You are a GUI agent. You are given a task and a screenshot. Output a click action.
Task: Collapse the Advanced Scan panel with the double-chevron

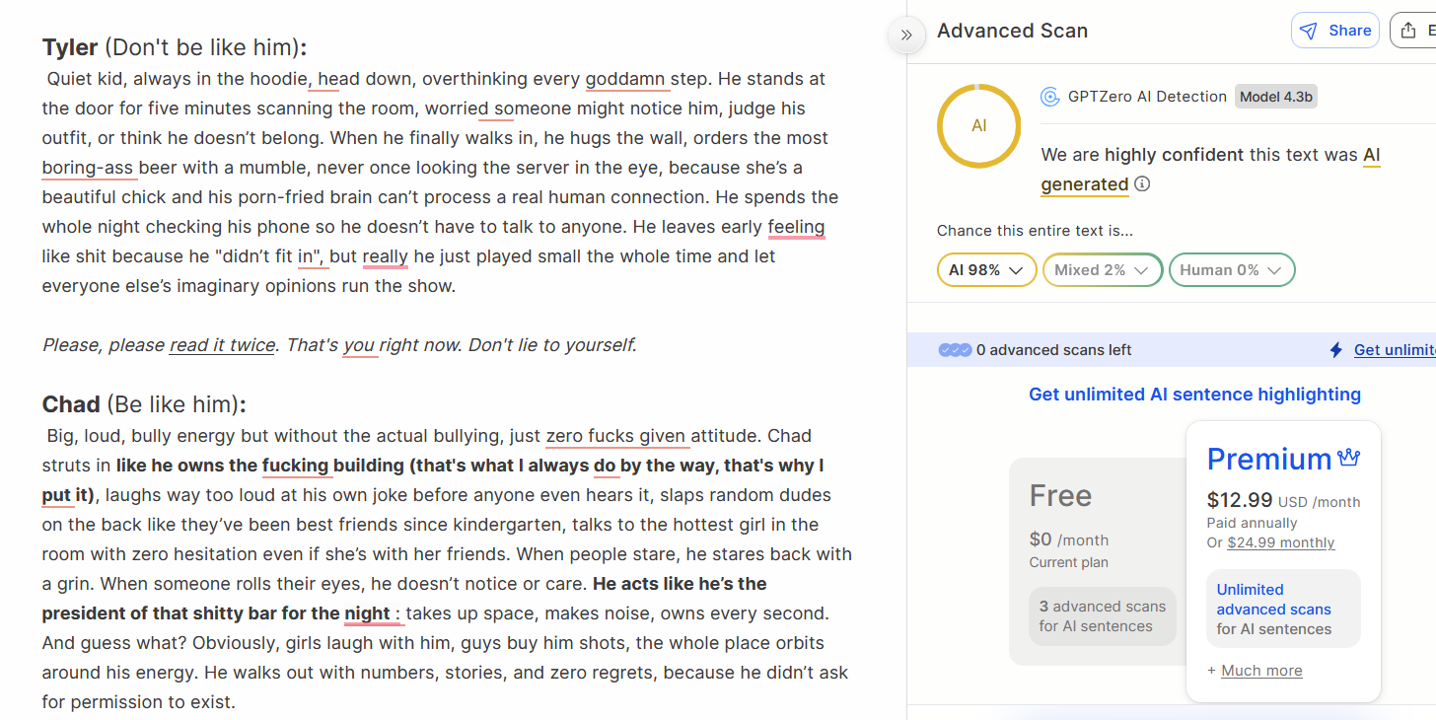[x=906, y=36]
